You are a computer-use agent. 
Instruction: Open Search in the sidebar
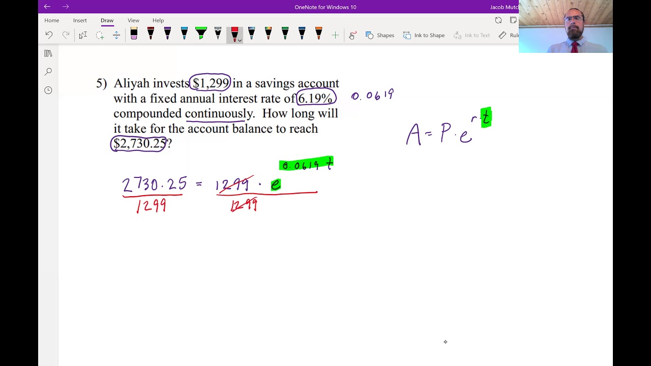tap(48, 72)
